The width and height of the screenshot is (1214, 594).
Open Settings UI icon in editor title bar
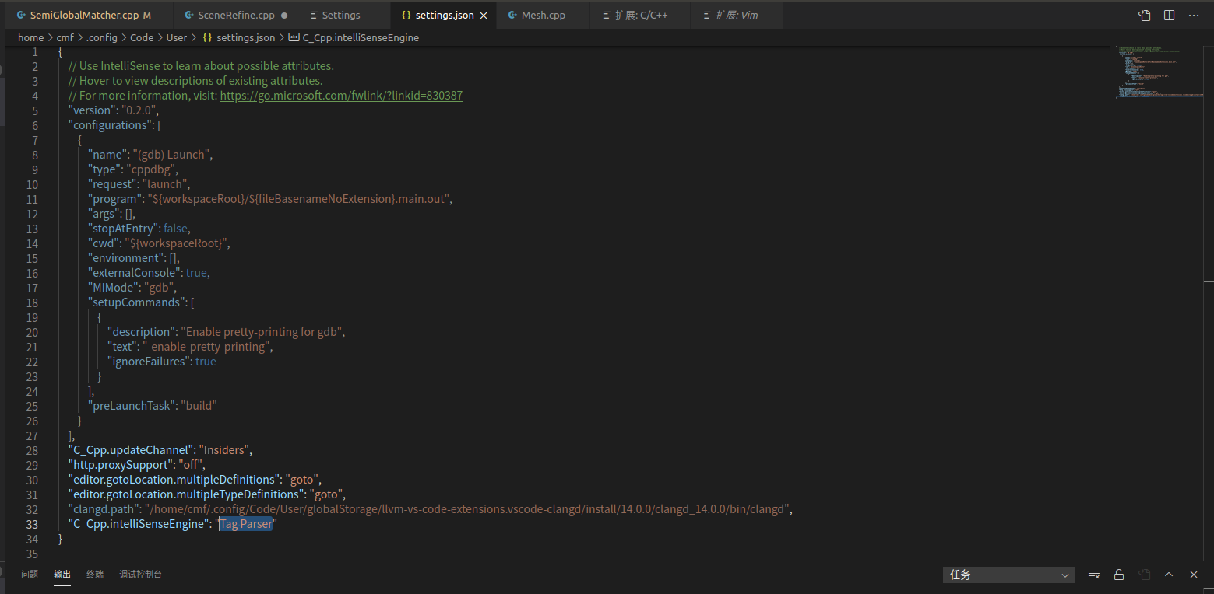1144,16
